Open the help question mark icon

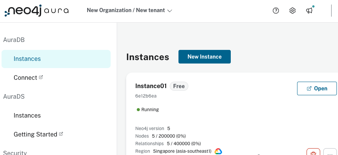point(276,11)
